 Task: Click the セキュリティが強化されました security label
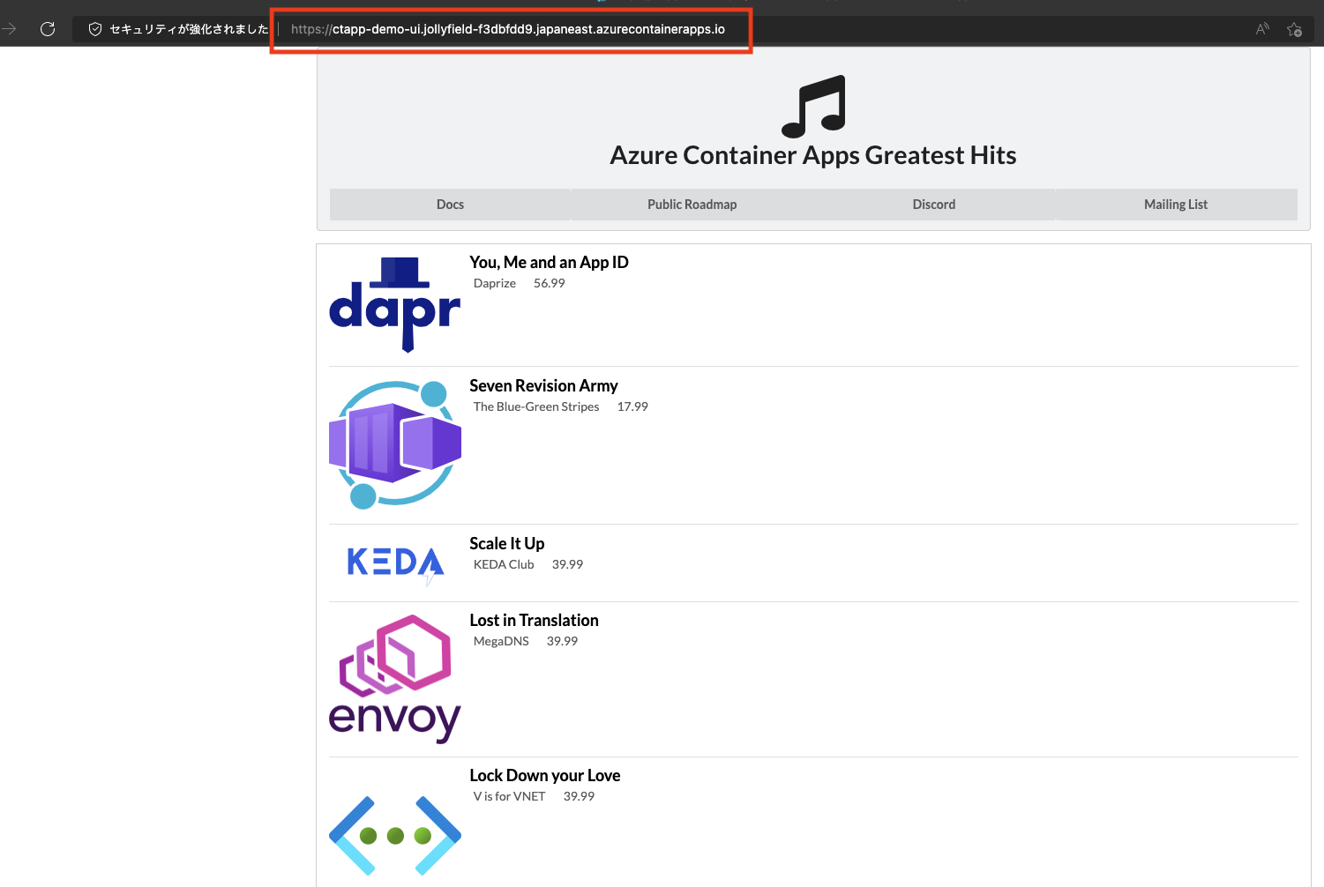[x=189, y=29]
